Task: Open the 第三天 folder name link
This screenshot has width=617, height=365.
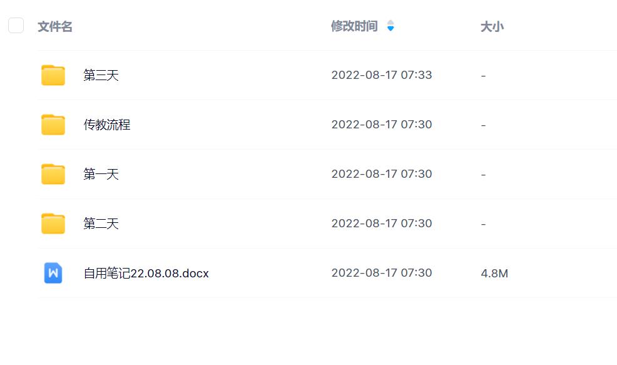Action: point(101,75)
